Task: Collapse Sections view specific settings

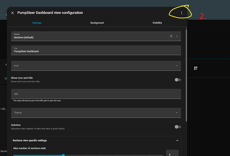Action: tap(177, 140)
